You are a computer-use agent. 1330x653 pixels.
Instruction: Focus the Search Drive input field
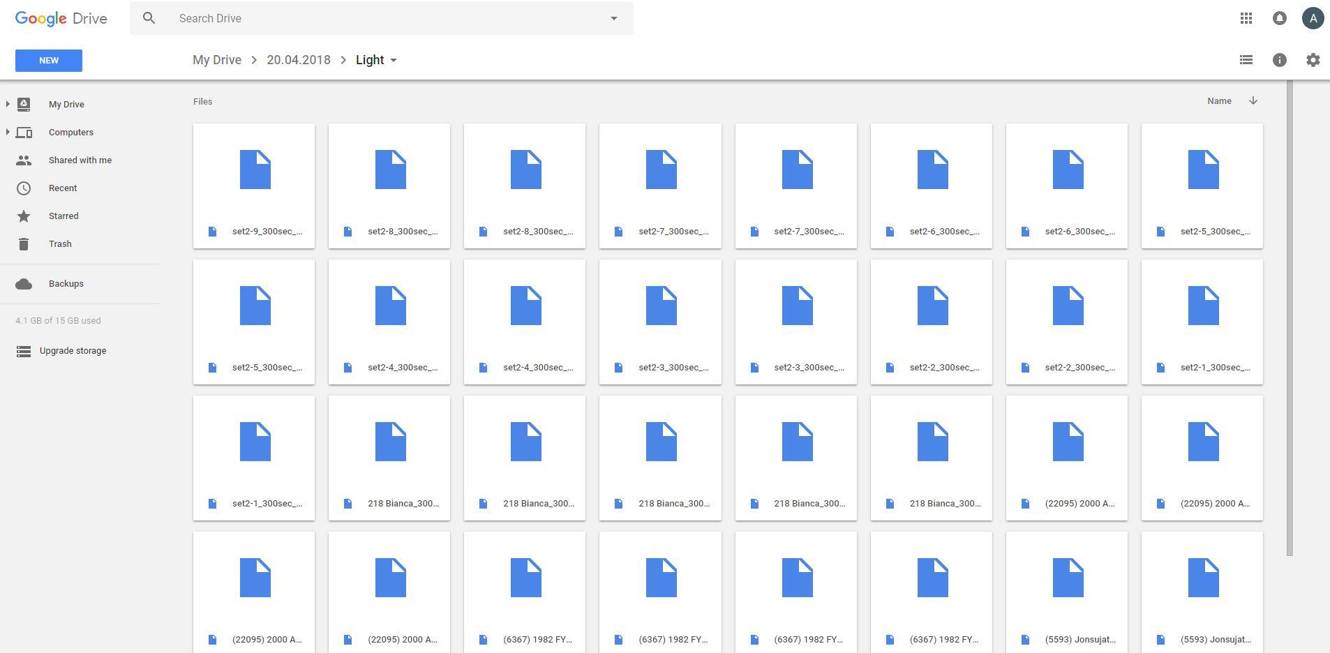384,19
